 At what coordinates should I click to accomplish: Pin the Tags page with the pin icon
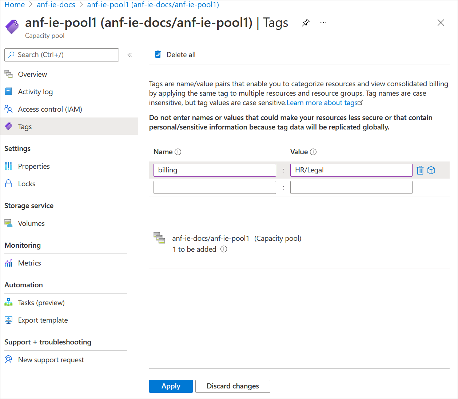pyautogui.click(x=305, y=23)
